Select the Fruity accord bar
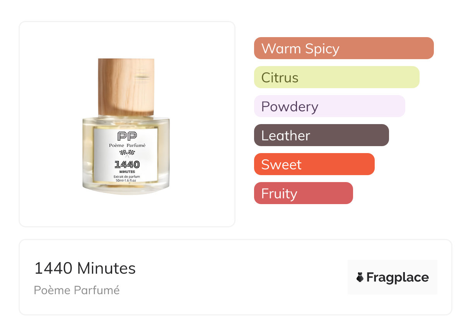471x334 pixels. click(x=303, y=193)
